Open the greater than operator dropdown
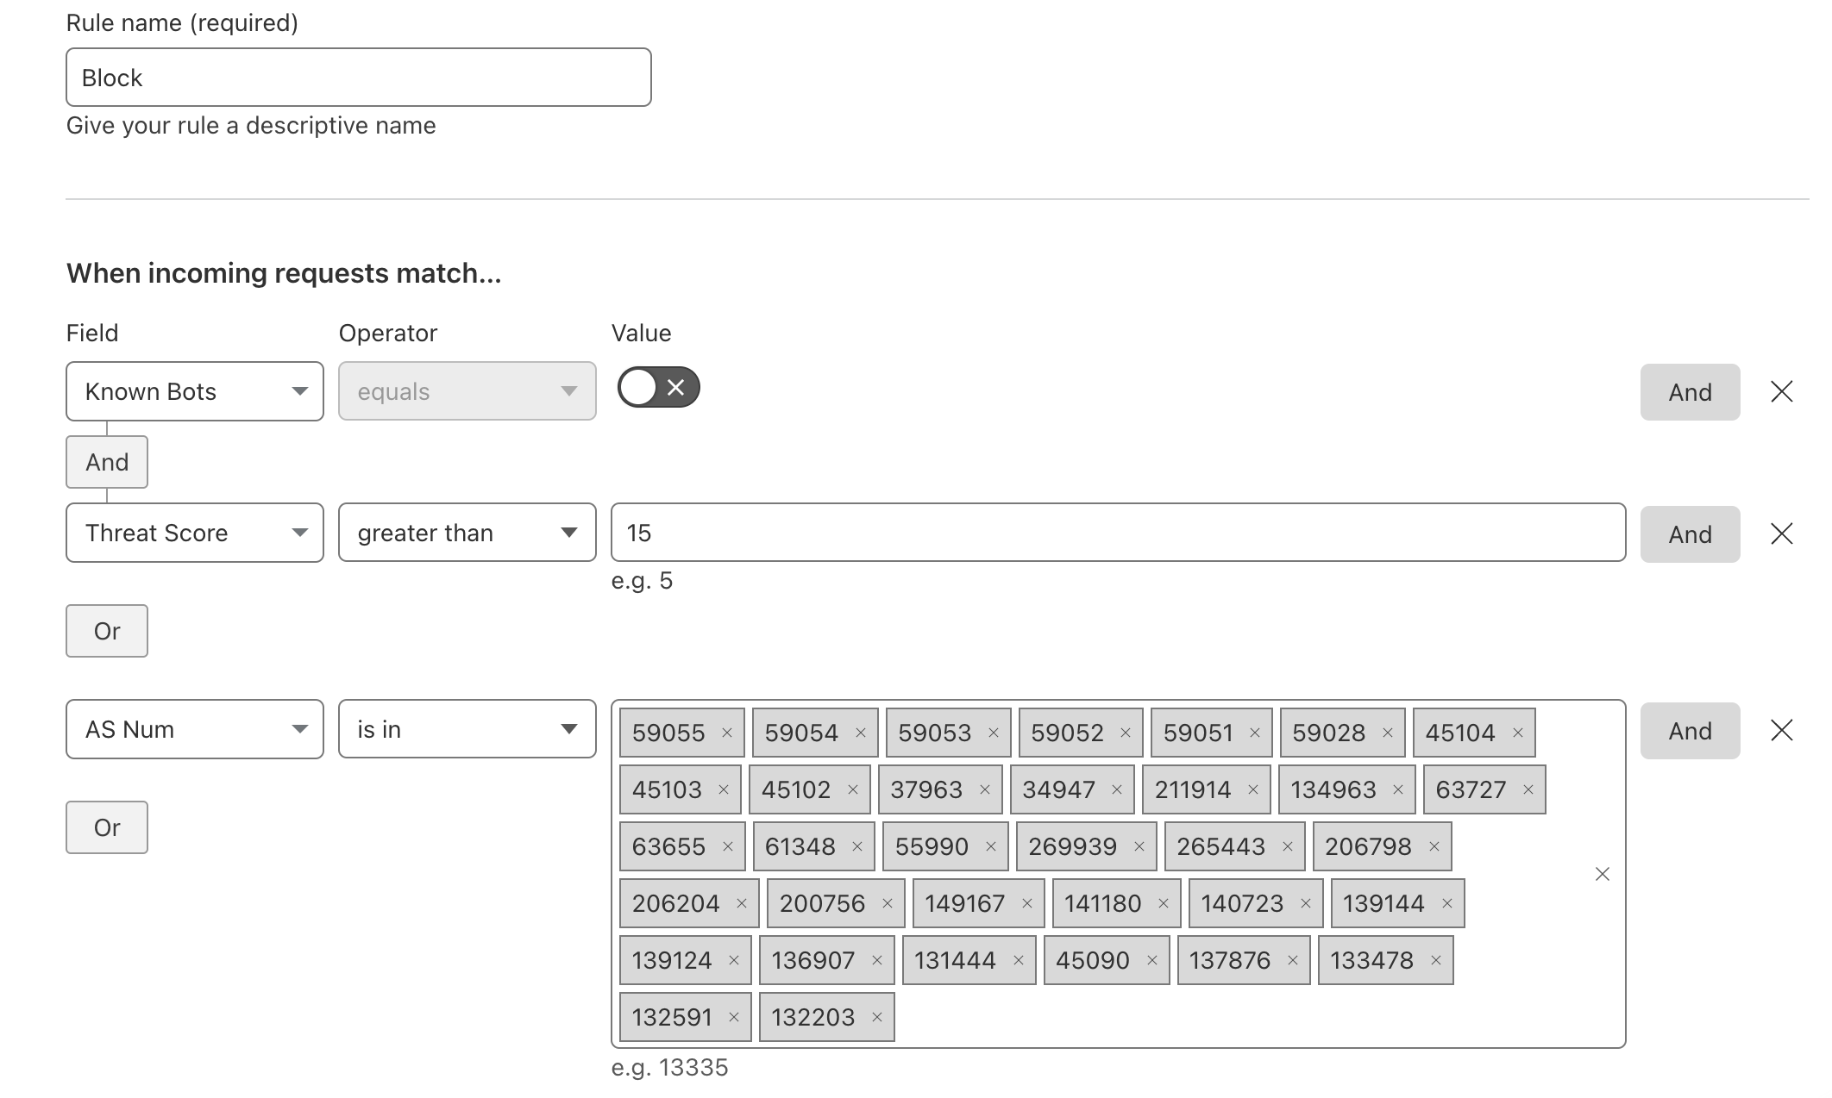 [x=467, y=533]
